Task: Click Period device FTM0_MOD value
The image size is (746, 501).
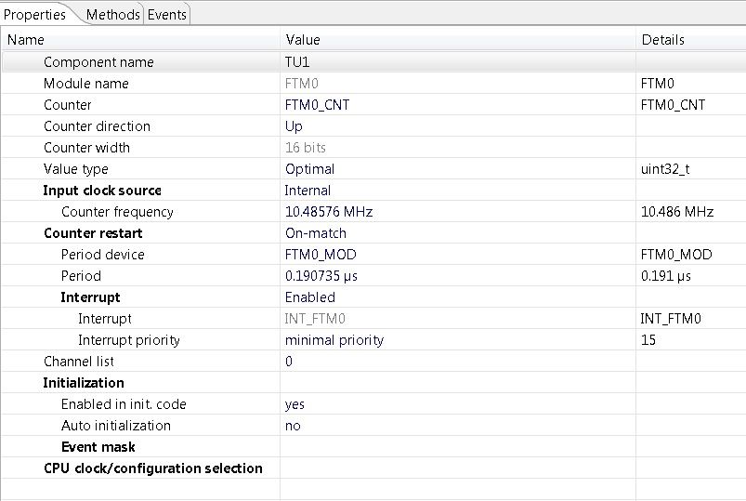Action: (x=455, y=255)
